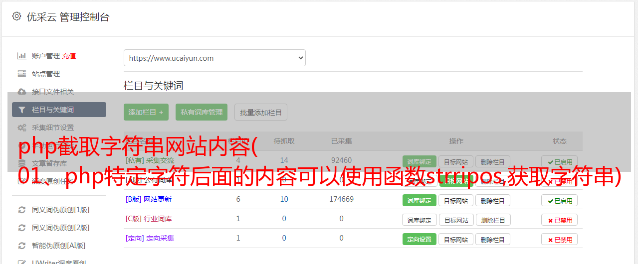Toggle 已禁用 status of 定向采集
Image resolution: width=638 pixels, height=264 pixels.
560,240
